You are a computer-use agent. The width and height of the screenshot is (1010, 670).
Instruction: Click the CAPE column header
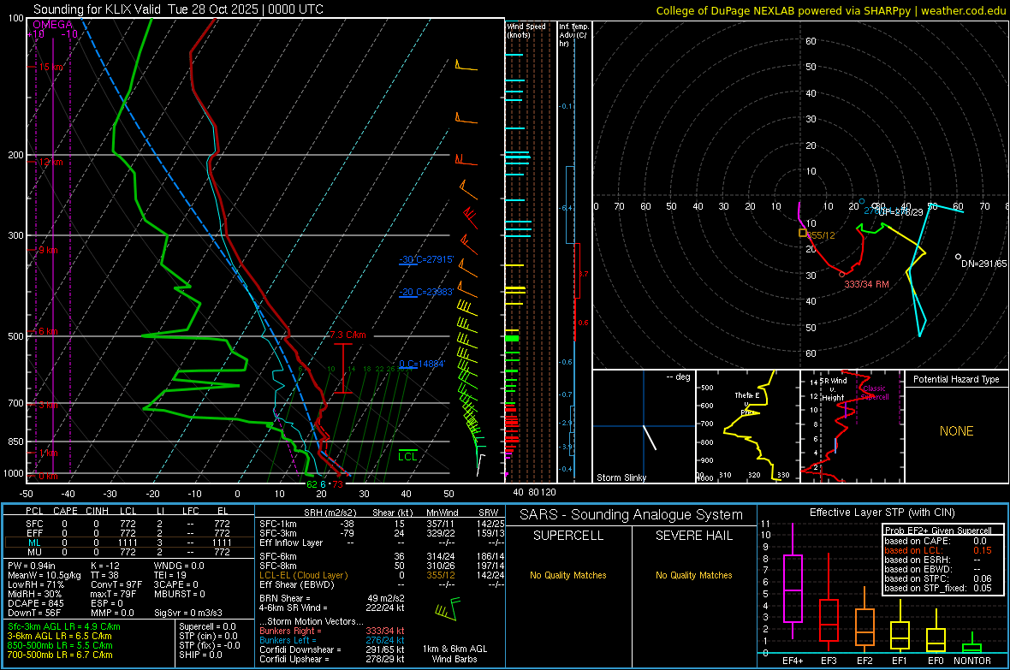(65, 511)
